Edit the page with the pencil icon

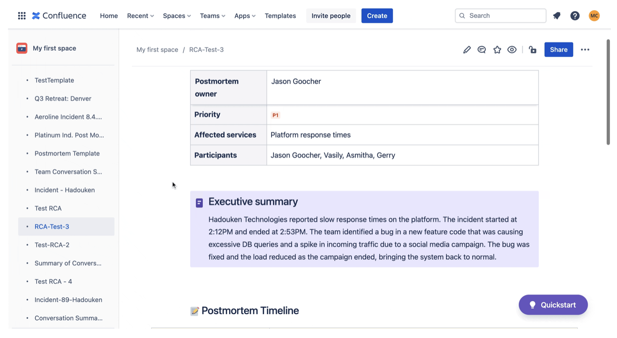point(466,49)
